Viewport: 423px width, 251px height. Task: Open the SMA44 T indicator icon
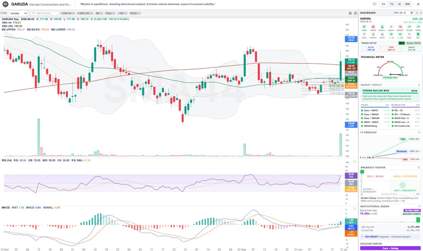pyautogui.click(x=391, y=27)
